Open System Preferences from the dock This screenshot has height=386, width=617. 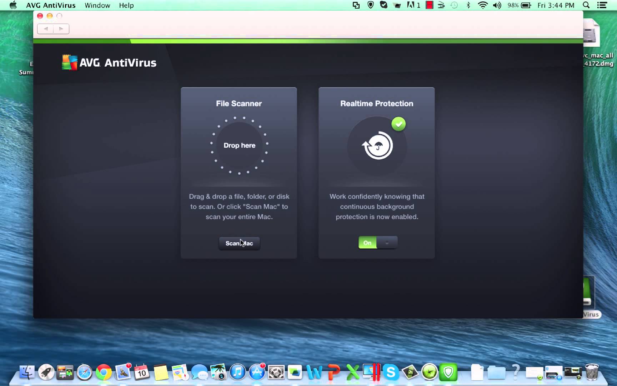(276, 372)
